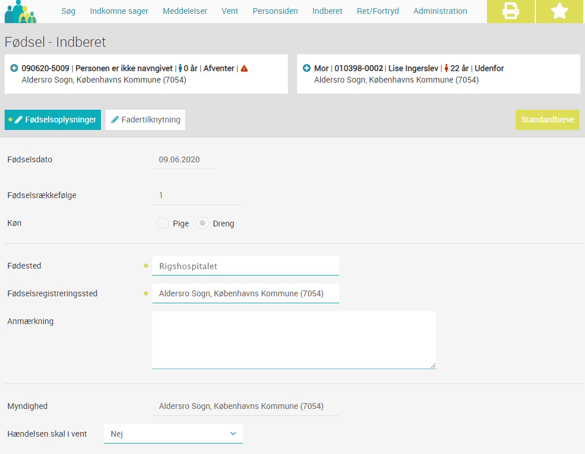Select the Dreng radio button
The width and height of the screenshot is (585, 454).
(202, 223)
